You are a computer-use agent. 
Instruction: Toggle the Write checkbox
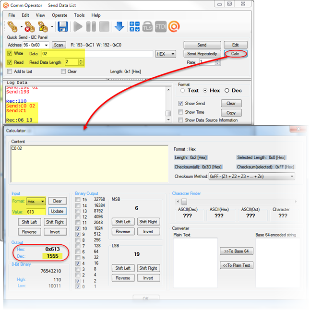click(x=10, y=53)
